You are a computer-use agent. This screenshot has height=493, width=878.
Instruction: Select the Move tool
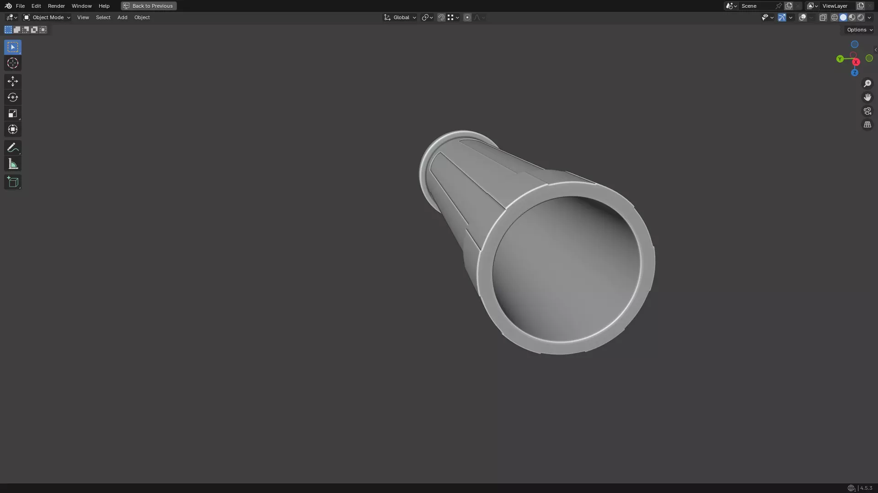pos(13,81)
